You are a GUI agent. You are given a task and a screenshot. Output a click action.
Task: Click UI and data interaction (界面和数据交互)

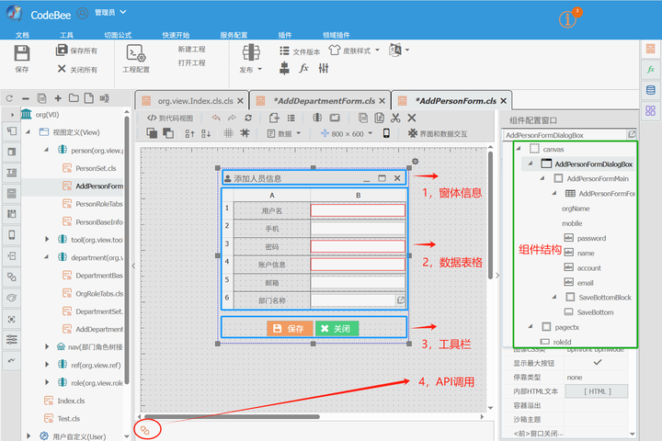tap(438, 134)
